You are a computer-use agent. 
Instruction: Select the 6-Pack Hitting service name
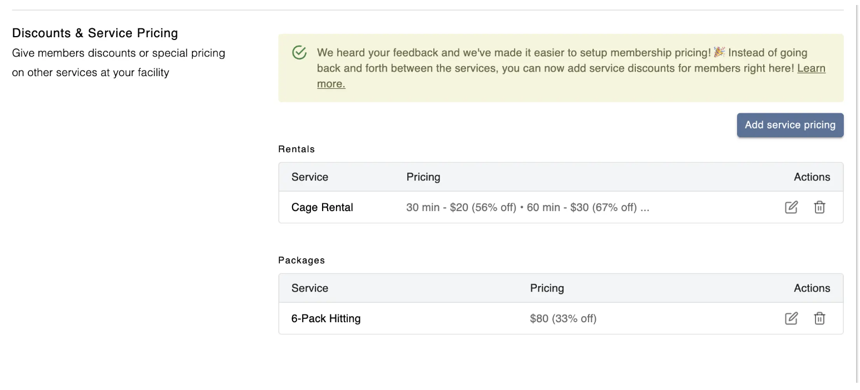click(326, 318)
